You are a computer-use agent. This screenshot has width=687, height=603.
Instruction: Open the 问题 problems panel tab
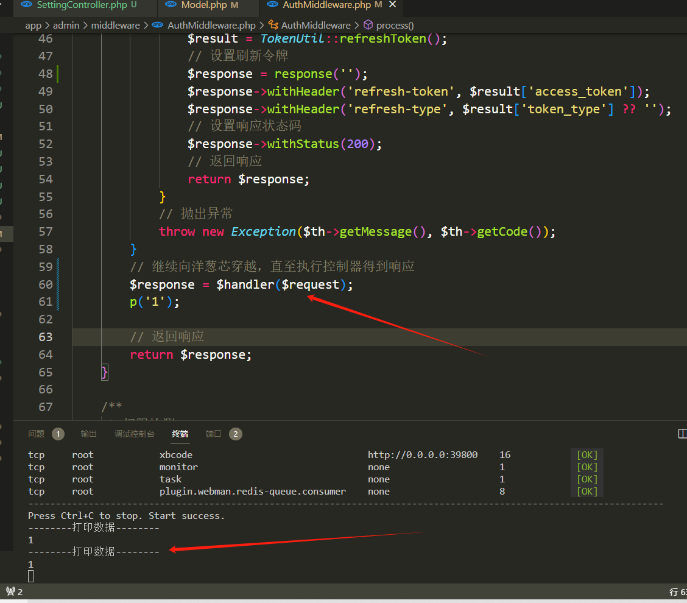pos(37,434)
